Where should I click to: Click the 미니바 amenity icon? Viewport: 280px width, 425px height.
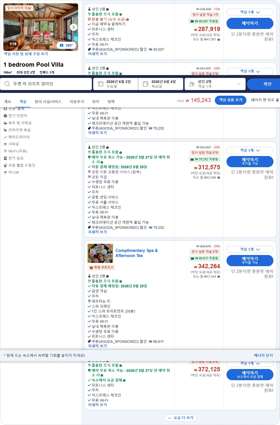pyautogui.click(x=5, y=172)
